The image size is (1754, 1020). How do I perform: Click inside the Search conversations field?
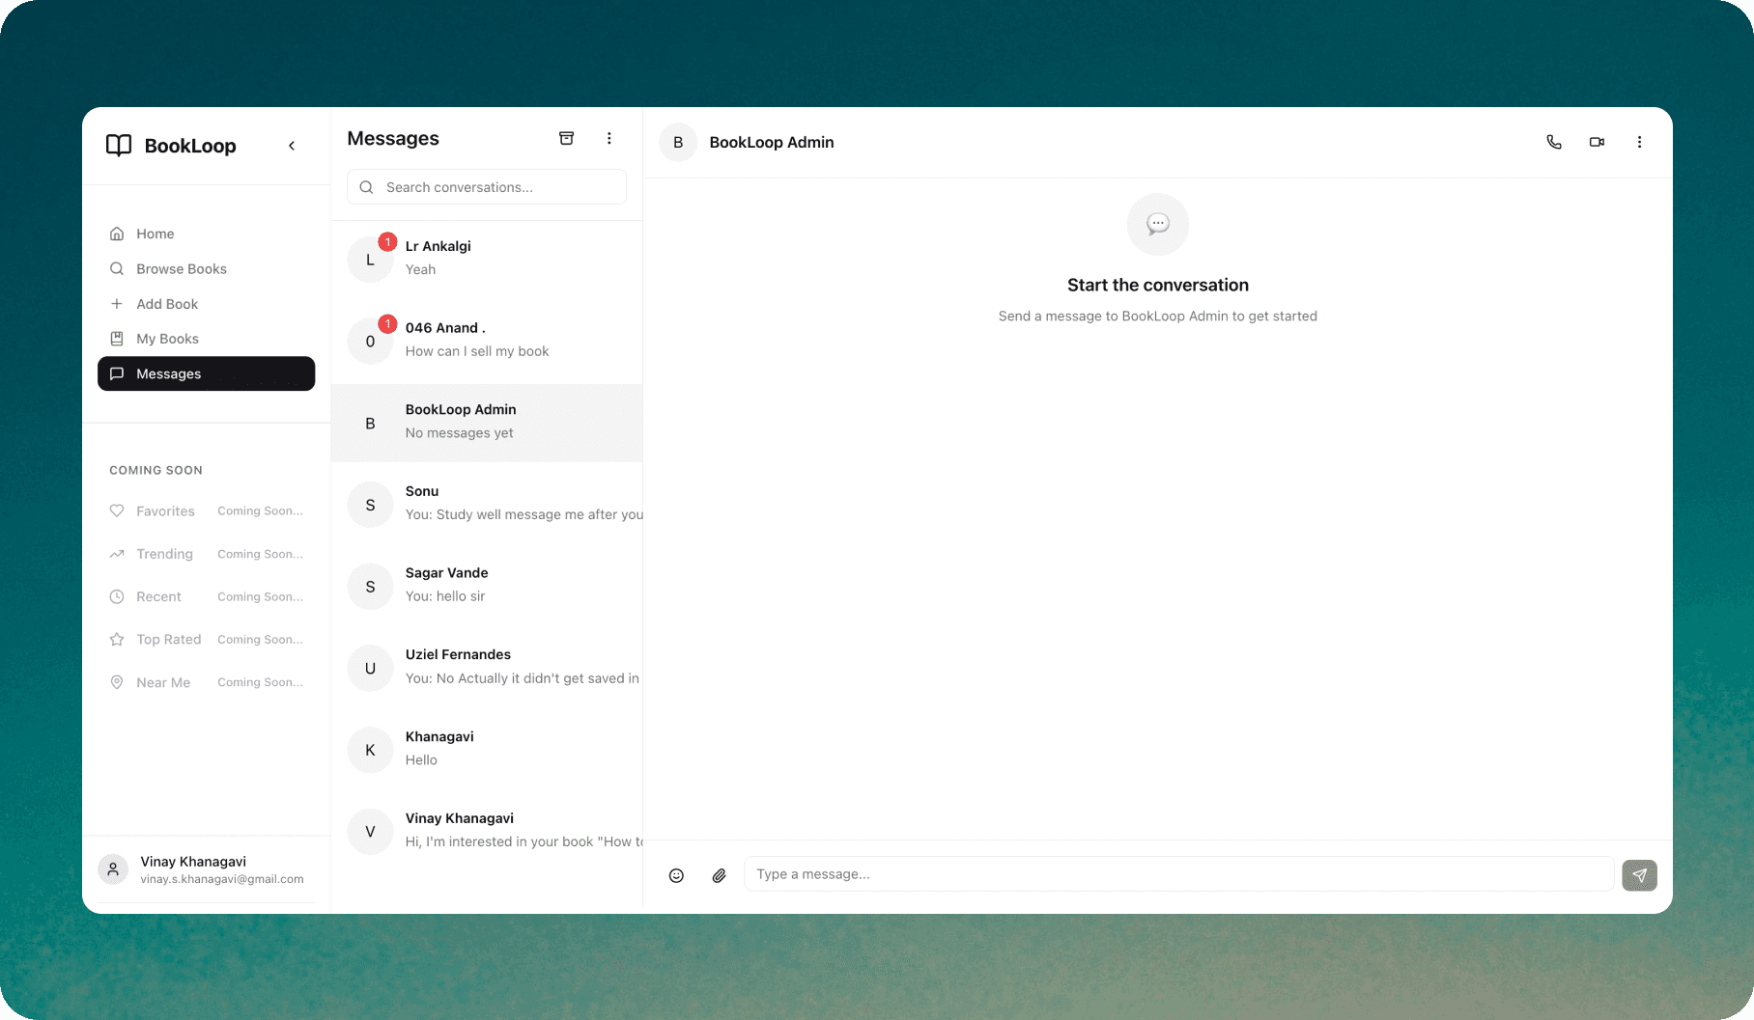click(486, 187)
